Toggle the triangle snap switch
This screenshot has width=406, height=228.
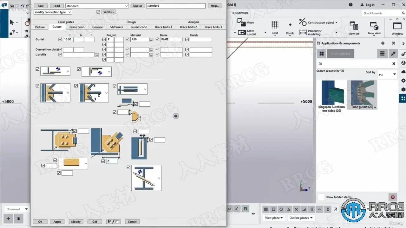pos(289,209)
